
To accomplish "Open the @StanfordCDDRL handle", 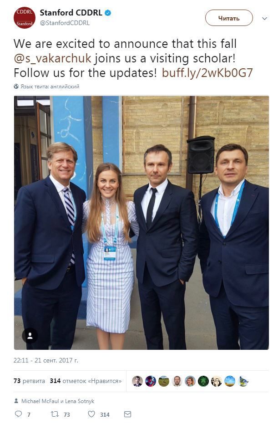I will [65, 23].
